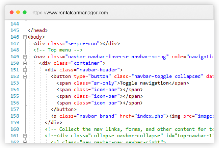Select line number 145
Screen dimensions: 219x148
point(15,30)
